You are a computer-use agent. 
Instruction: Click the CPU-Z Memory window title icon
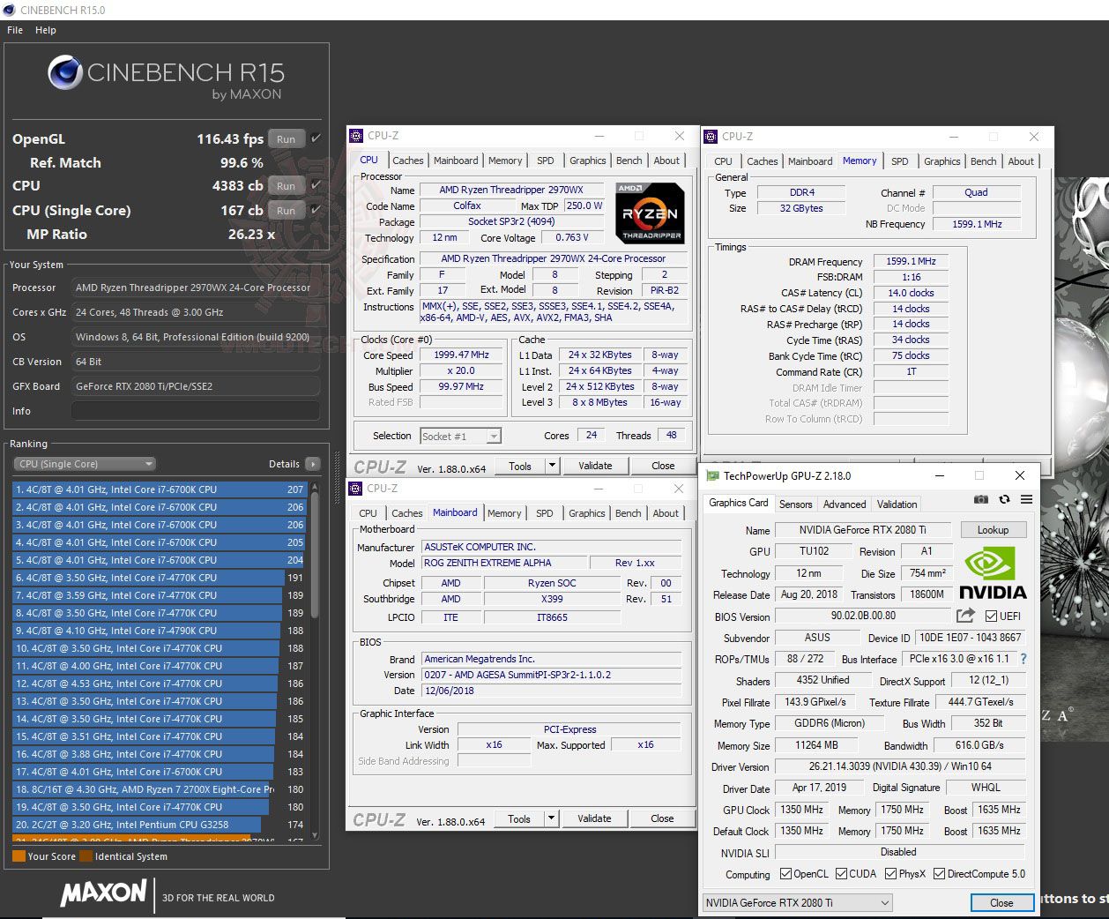[711, 137]
